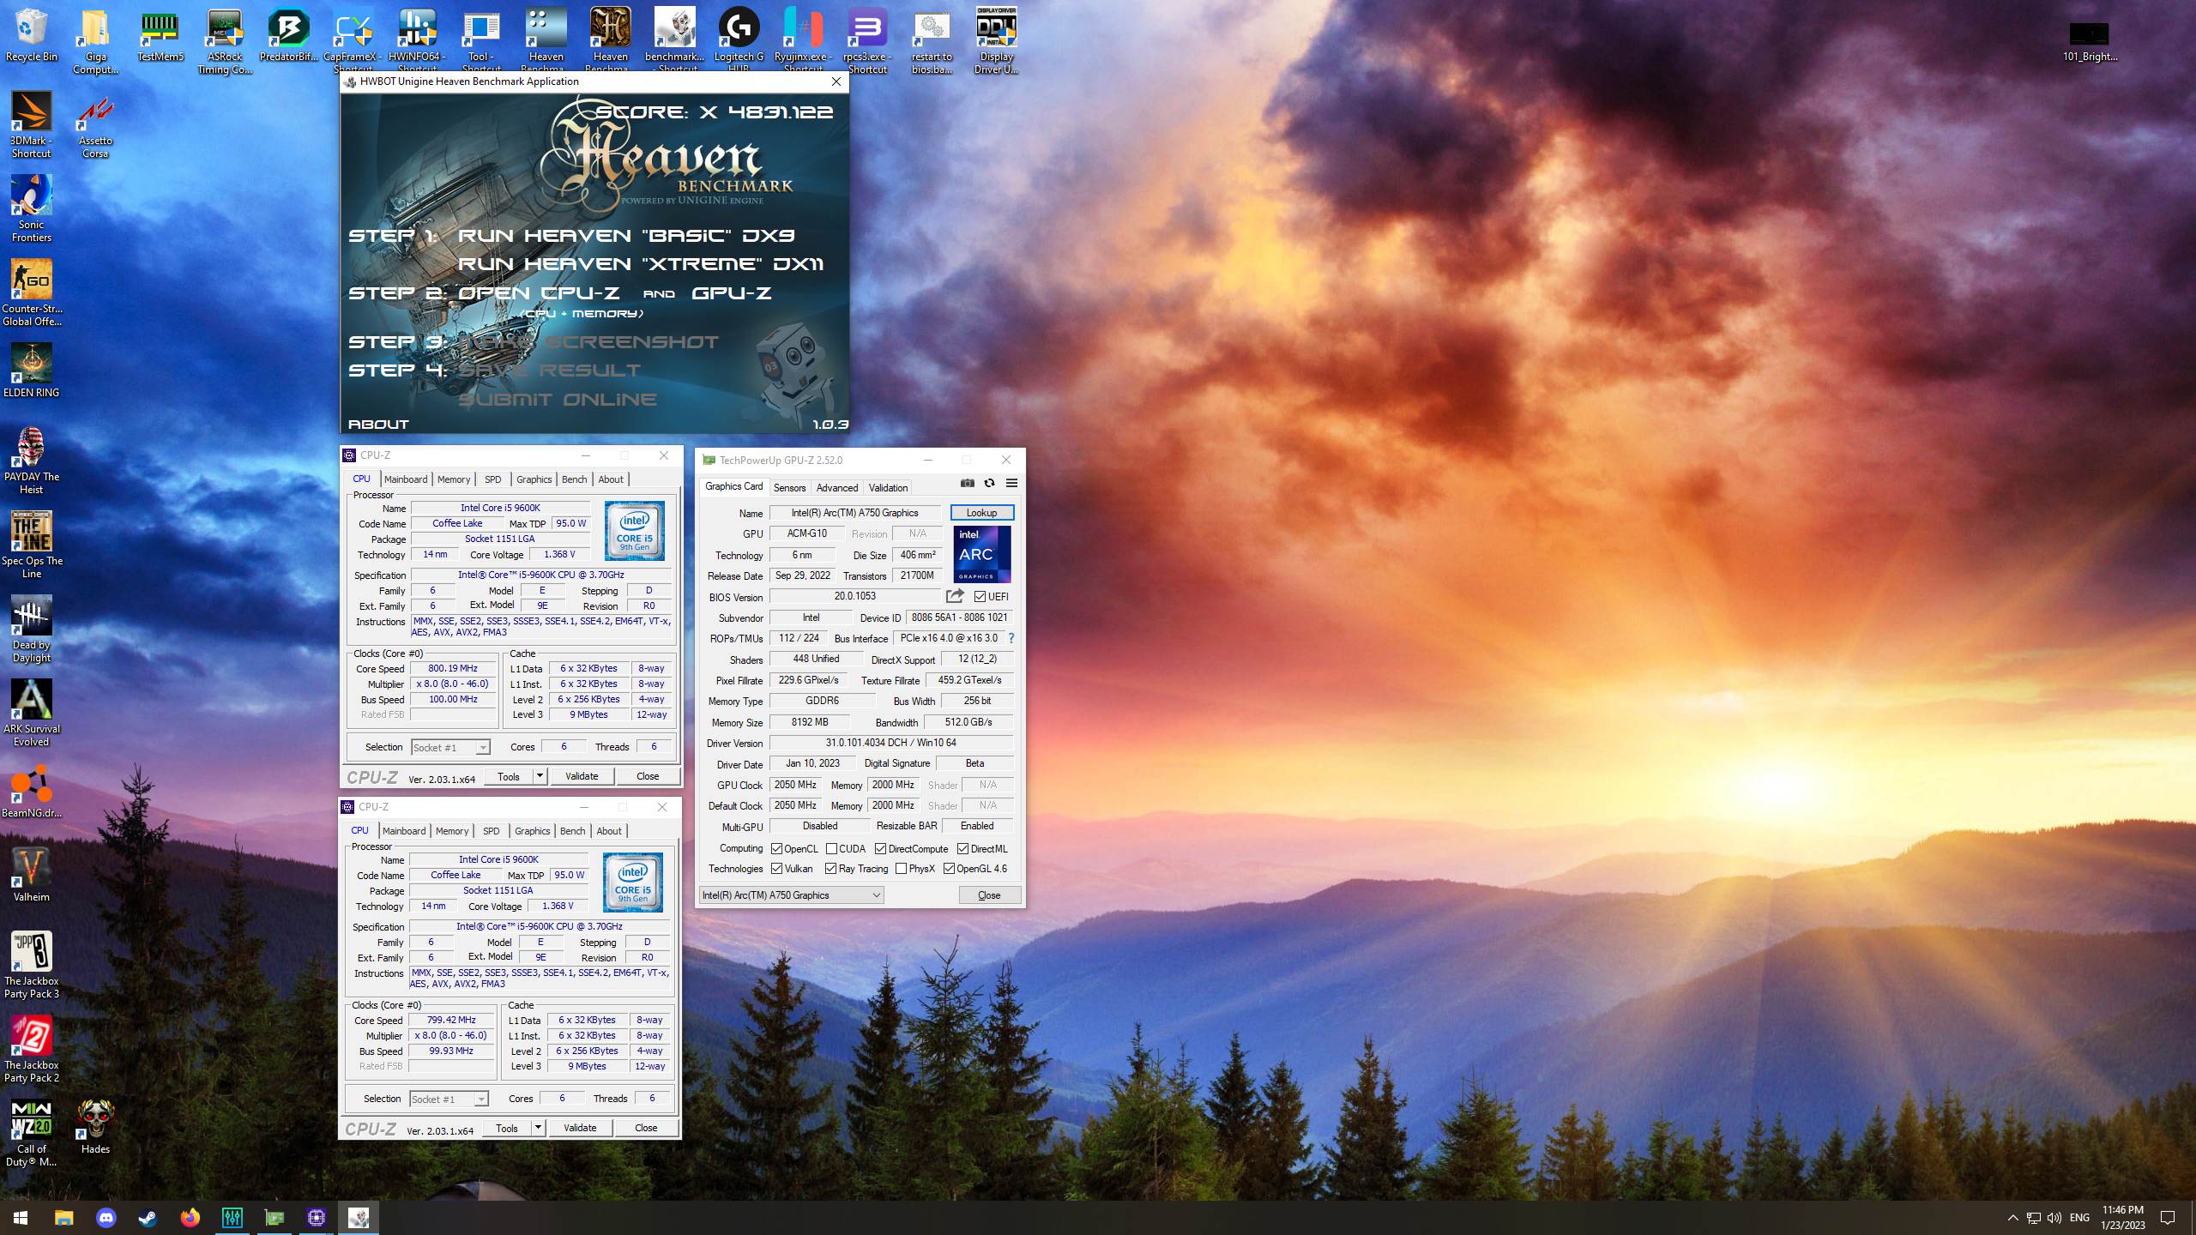Switch to Mainboard tab in upper CPU-Z
Image resolution: width=2196 pixels, height=1235 pixels.
(x=406, y=479)
